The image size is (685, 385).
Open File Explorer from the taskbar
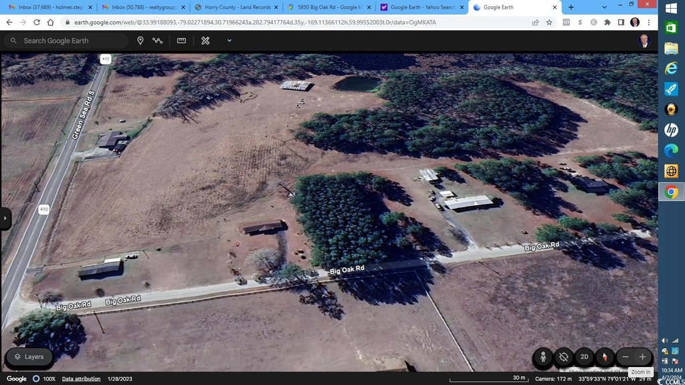coord(671,48)
